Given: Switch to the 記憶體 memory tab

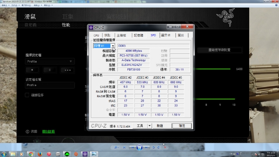Looking at the screenshot, I should (138, 35).
